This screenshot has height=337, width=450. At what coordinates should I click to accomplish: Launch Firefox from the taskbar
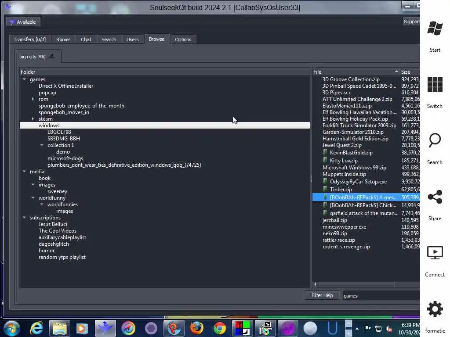[197, 328]
